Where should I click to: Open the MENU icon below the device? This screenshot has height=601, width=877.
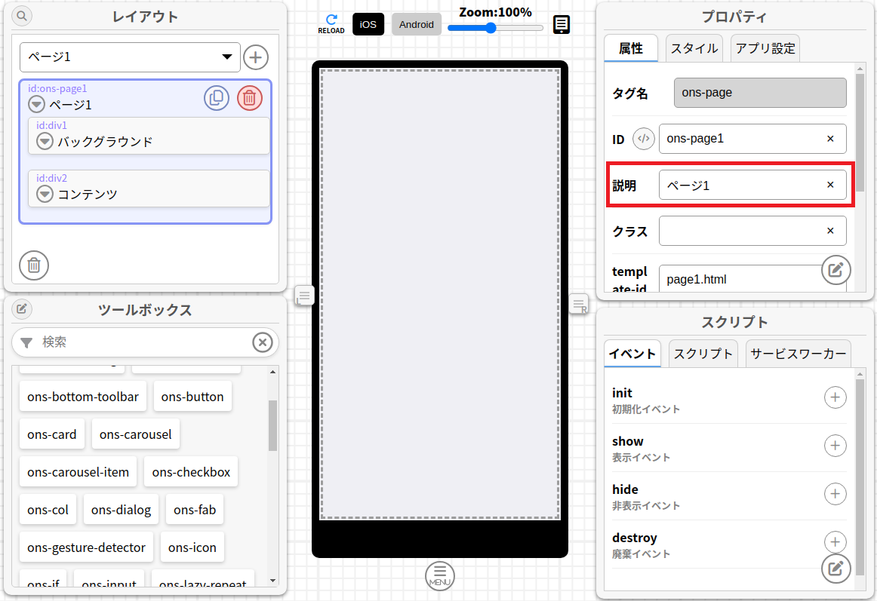point(440,576)
